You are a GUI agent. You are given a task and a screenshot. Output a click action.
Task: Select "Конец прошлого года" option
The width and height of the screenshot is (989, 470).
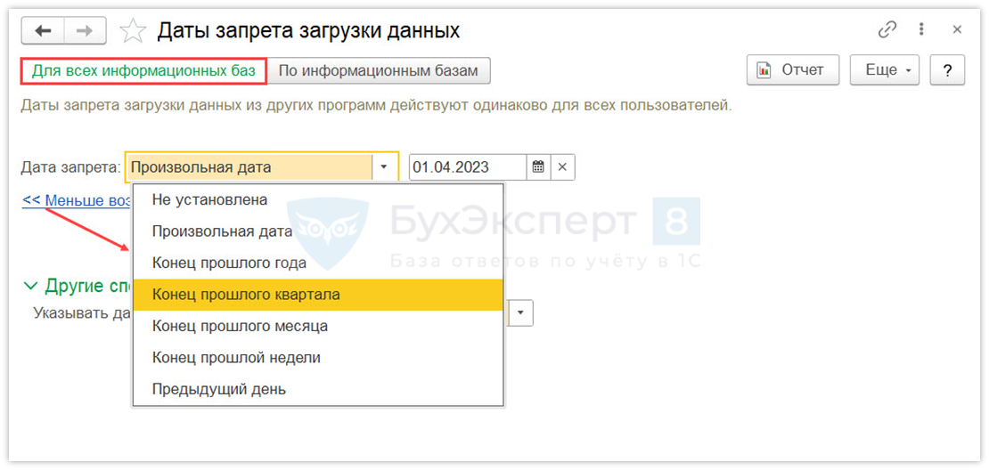pos(229,263)
